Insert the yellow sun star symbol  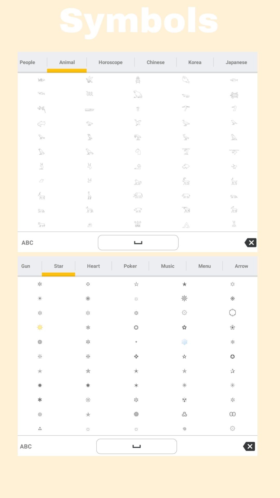[40, 327]
